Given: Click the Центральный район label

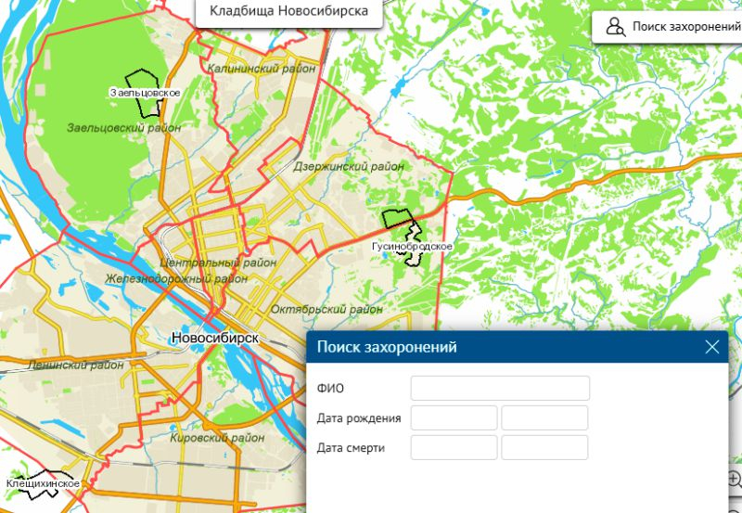Looking at the screenshot, I should coord(218,263).
